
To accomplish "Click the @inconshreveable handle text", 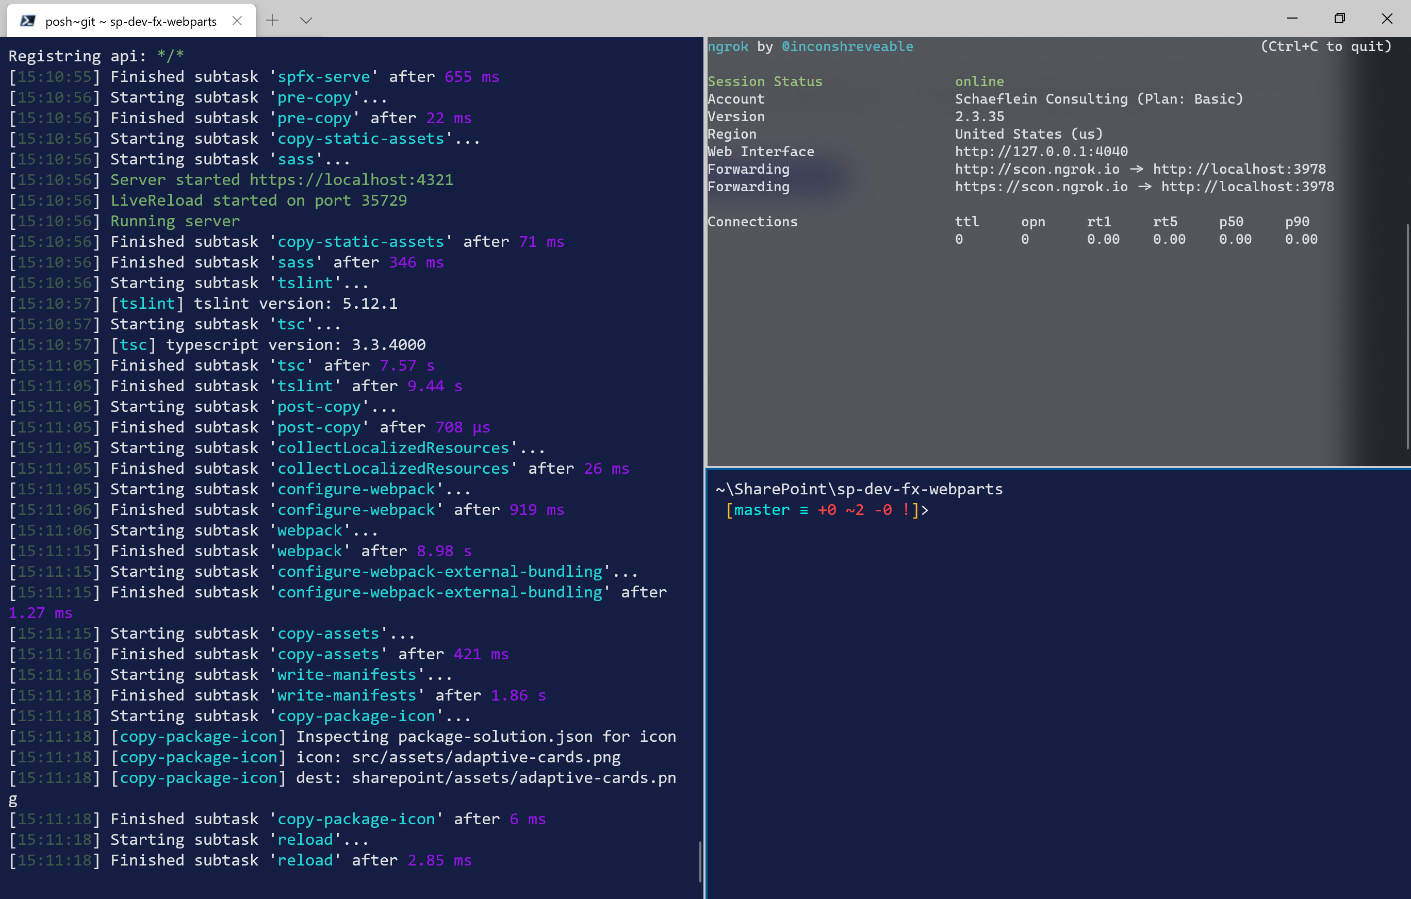I will tap(847, 47).
